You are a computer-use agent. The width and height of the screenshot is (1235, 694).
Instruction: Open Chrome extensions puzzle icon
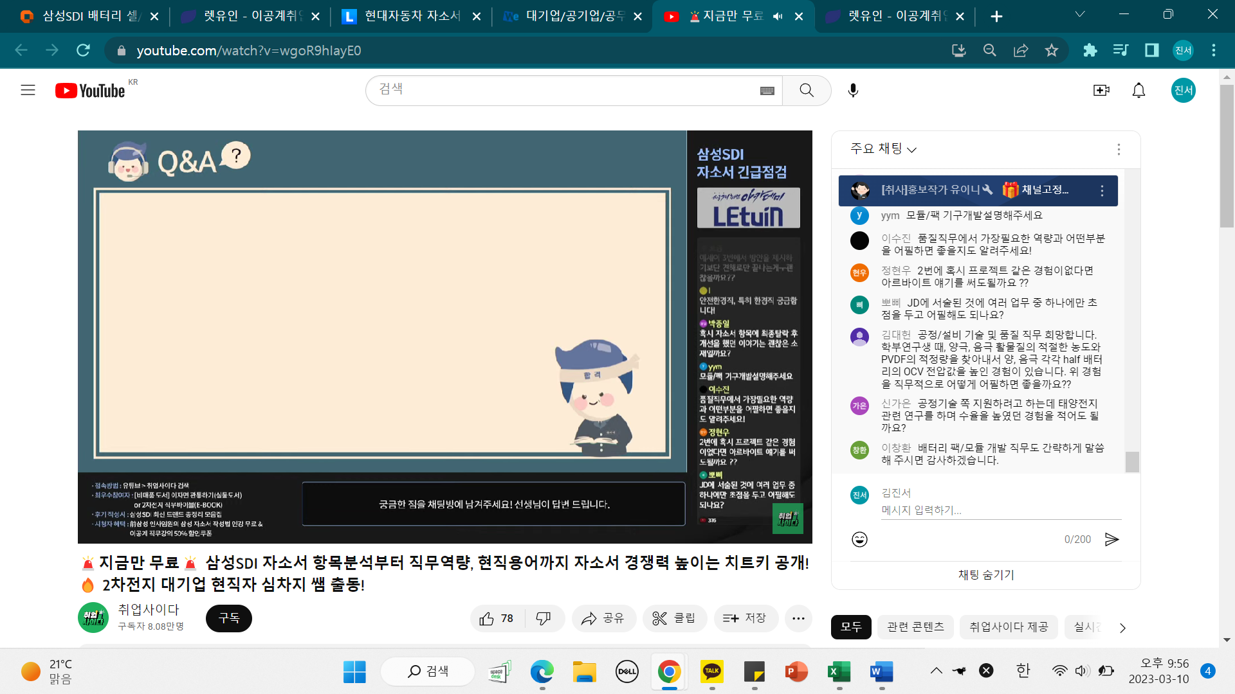tap(1090, 50)
